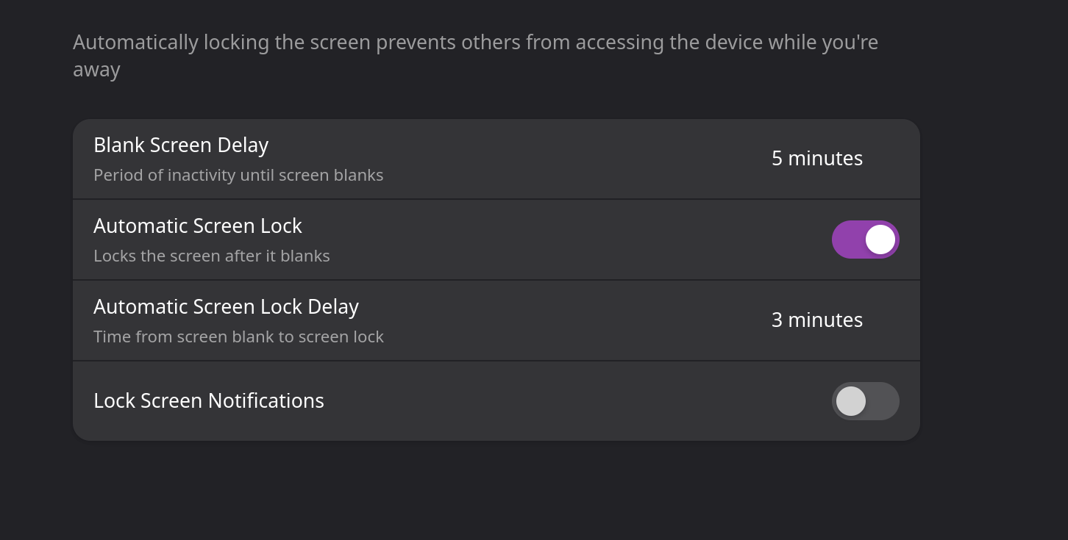Click the gray knob of the notifications toggle
This screenshot has width=1068, height=540.
pos(851,401)
